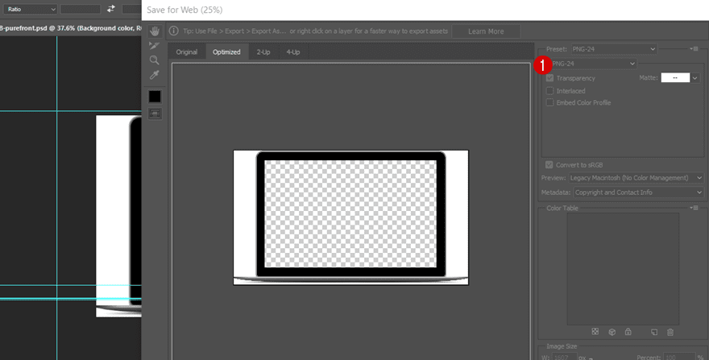709x360 pixels.
Task: Delete selected colors trash icon
Action: 670,332
